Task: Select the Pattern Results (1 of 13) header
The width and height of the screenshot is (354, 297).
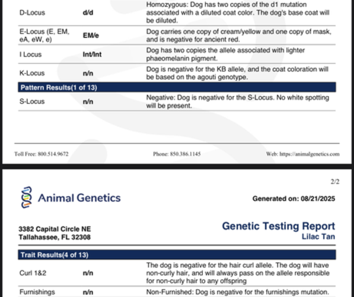Action: (177, 87)
